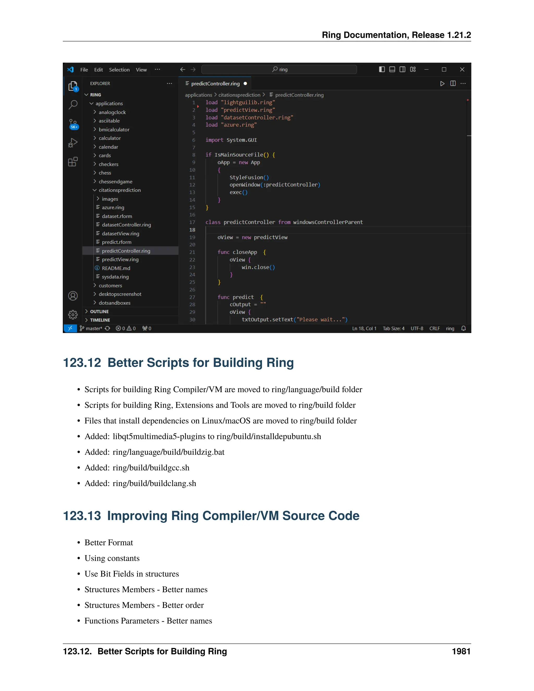Click the Accounts icon

coord(73,296)
